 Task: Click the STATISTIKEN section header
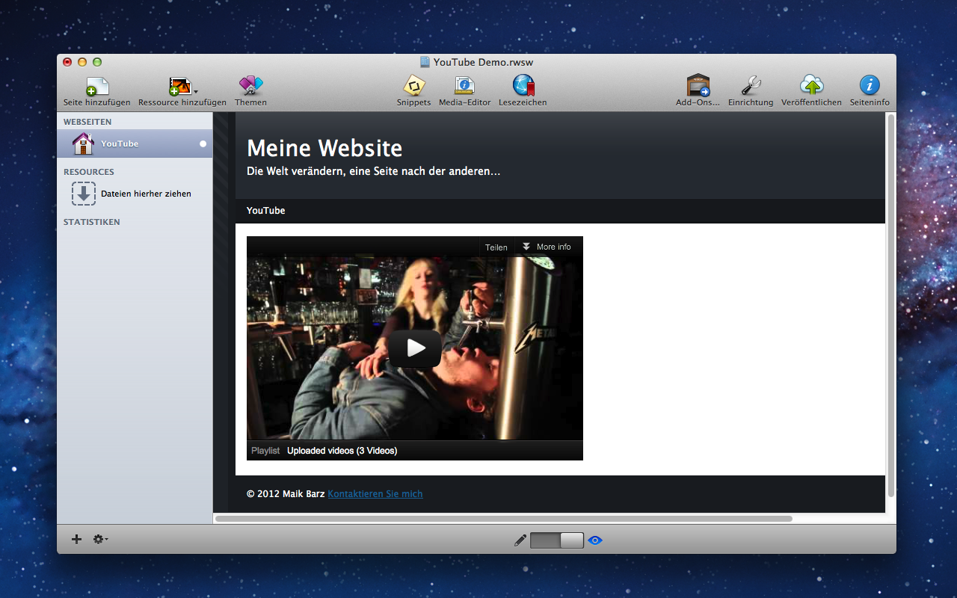tap(92, 222)
